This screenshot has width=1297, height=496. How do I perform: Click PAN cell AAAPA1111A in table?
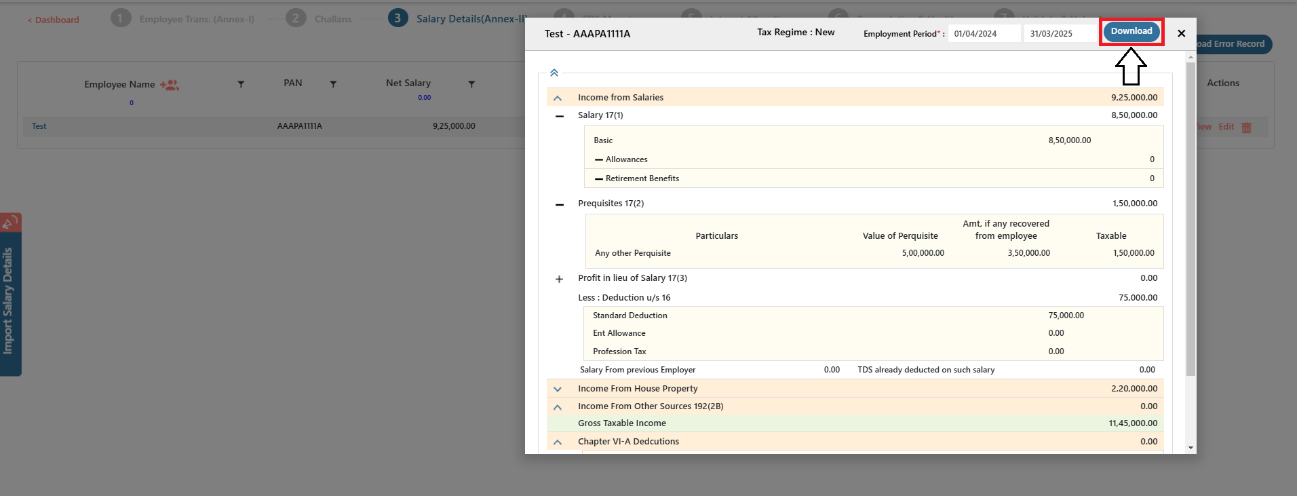pyautogui.click(x=299, y=126)
